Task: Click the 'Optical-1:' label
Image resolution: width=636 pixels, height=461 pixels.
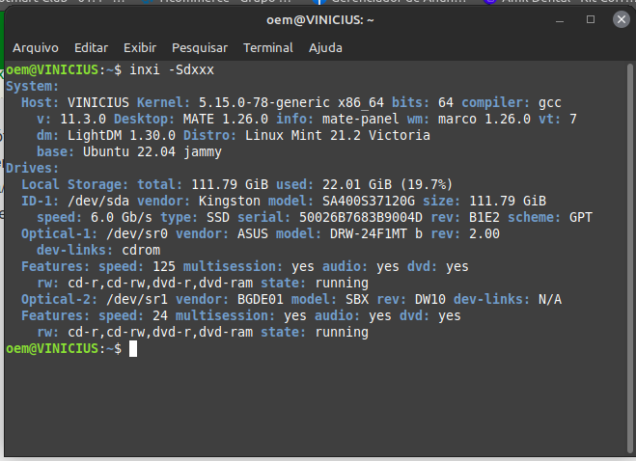Action: (x=60, y=234)
